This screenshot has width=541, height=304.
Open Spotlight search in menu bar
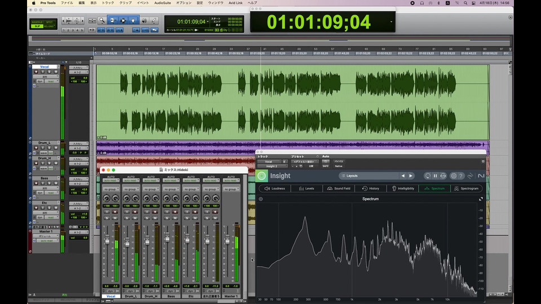pyautogui.click(x=465, y=3)
